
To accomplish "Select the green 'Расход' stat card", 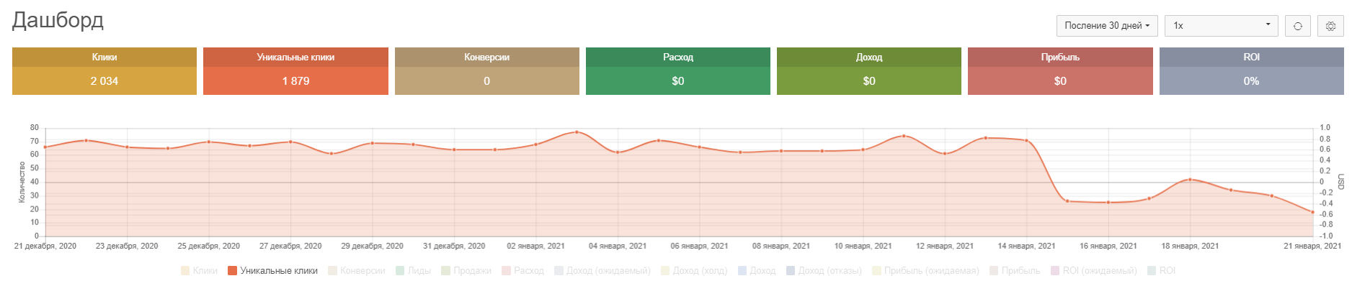I will pyautogui.click(x=678, y=71).
